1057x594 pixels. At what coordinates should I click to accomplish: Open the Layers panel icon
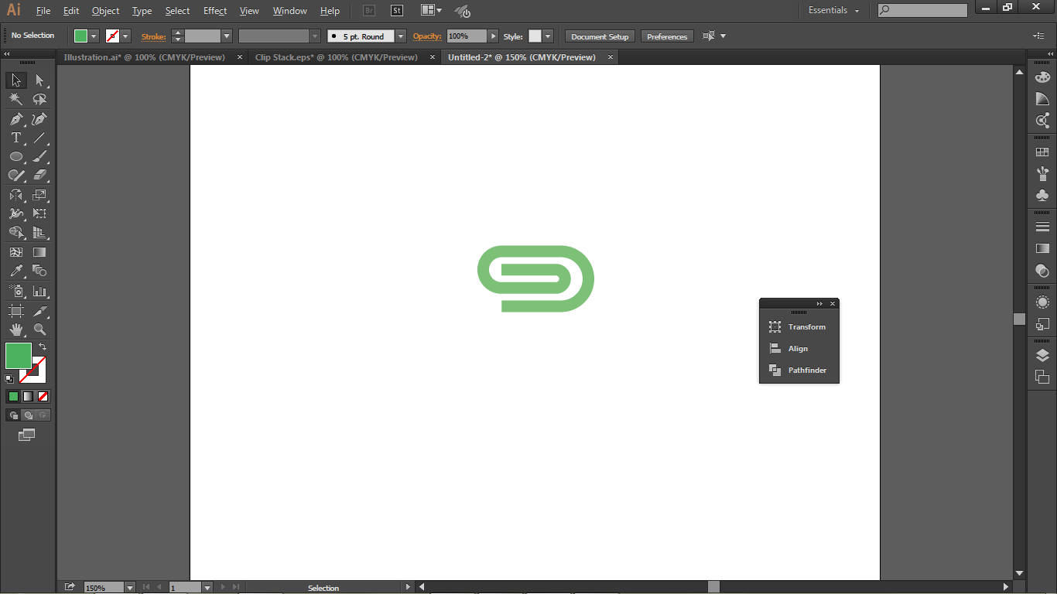tap(1042, 356)
